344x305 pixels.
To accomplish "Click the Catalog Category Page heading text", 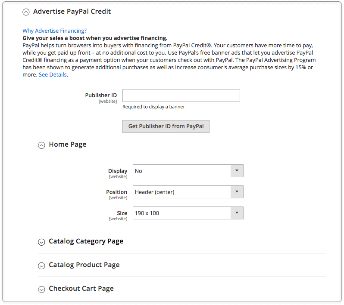I will tap(86, 241).
